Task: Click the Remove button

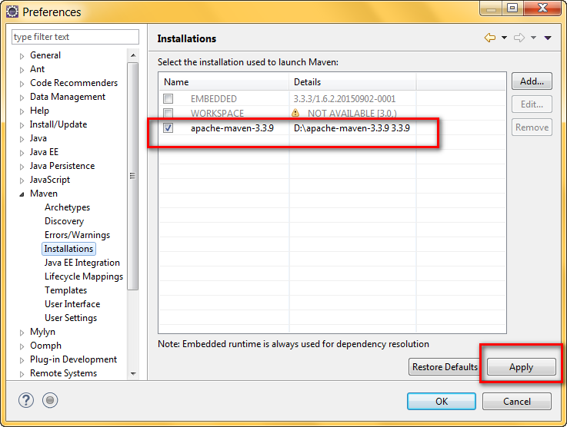Action: pyautogui.click(x=532, y=127)
